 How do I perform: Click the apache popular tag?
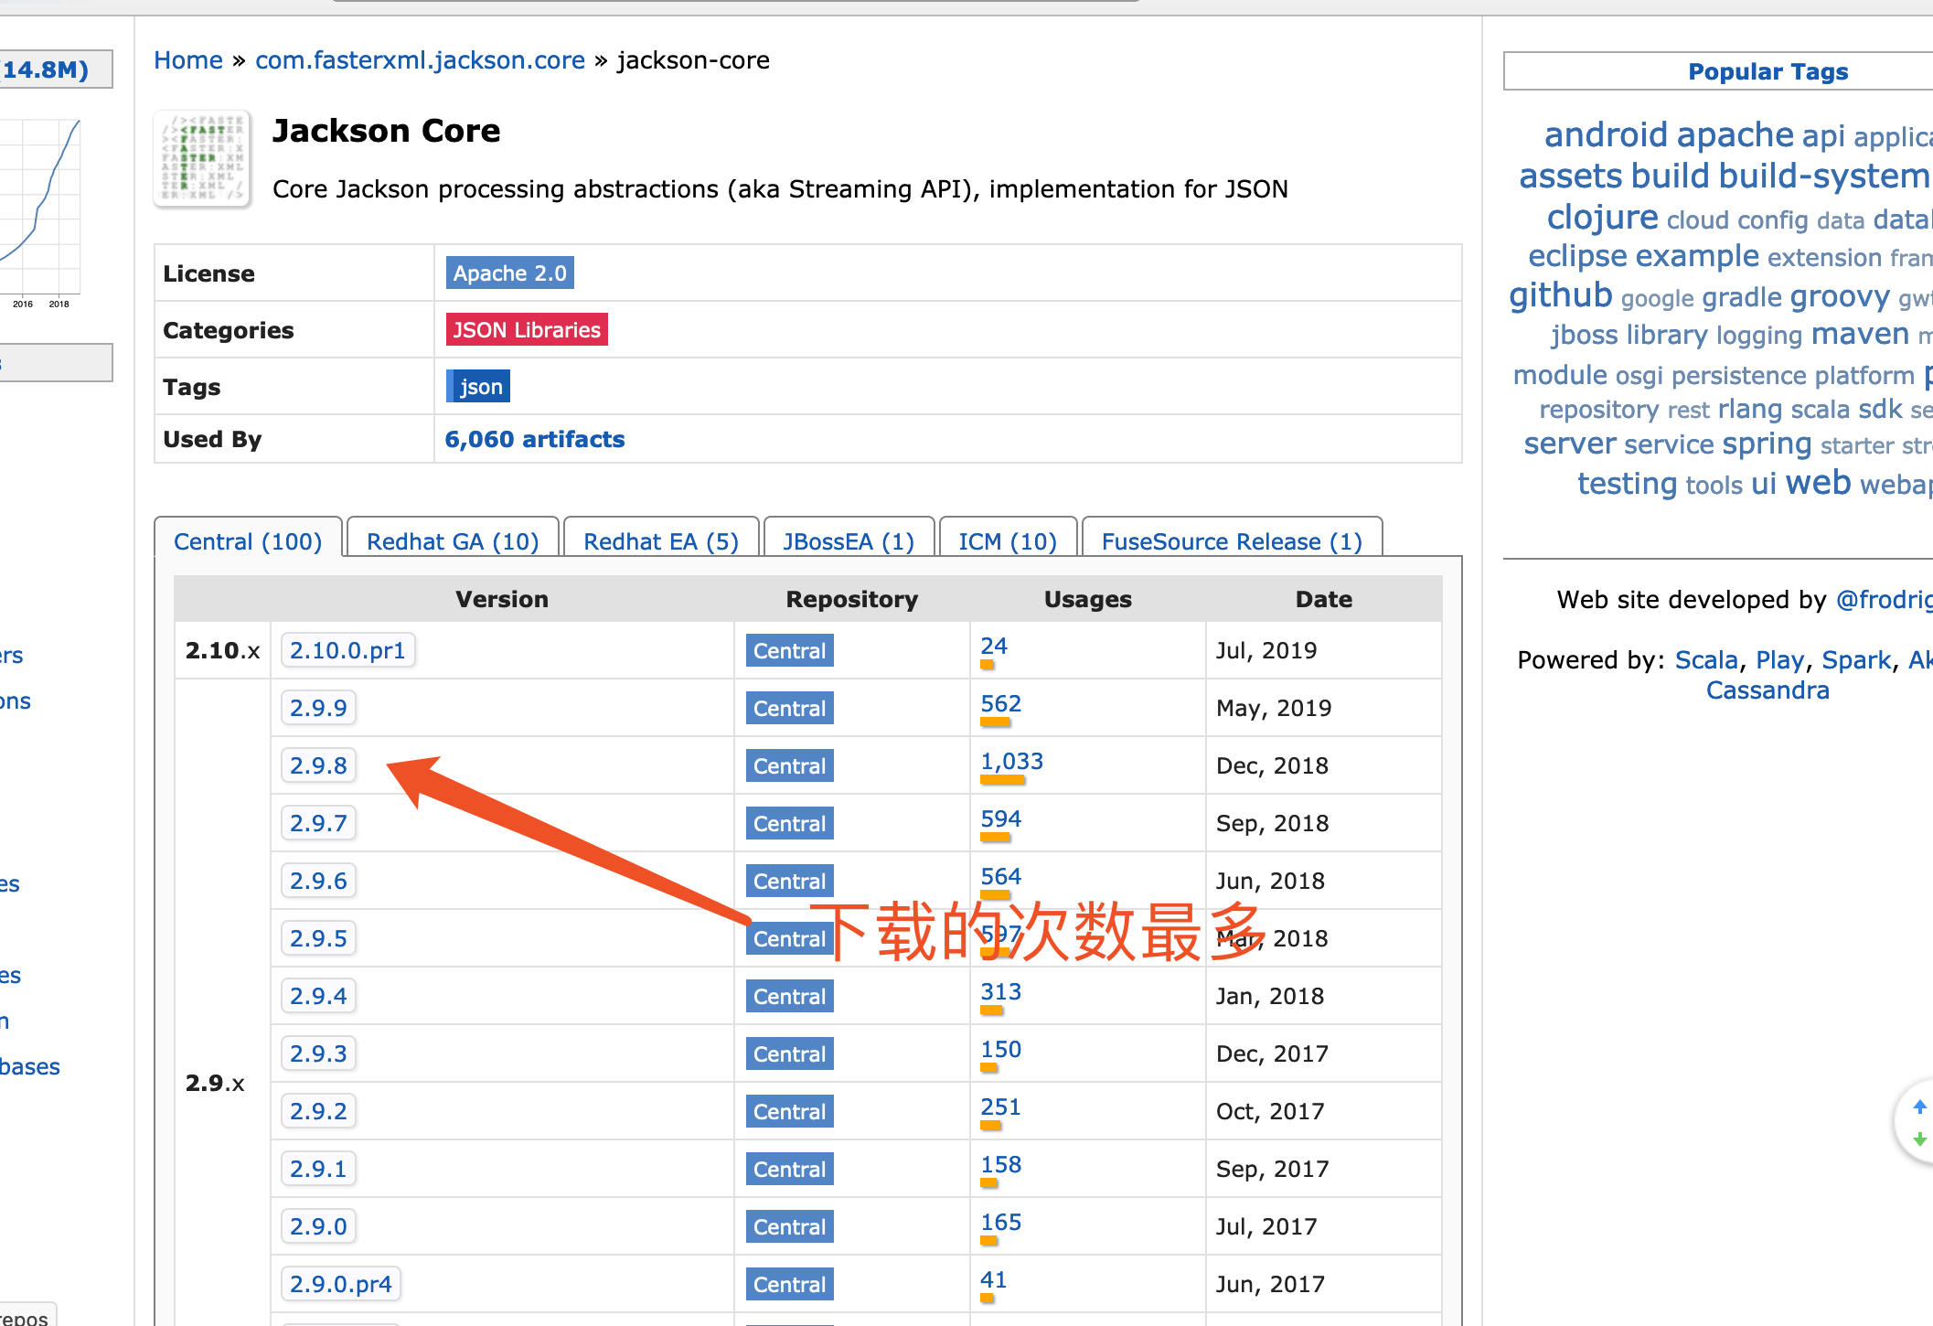point(1735,134)
